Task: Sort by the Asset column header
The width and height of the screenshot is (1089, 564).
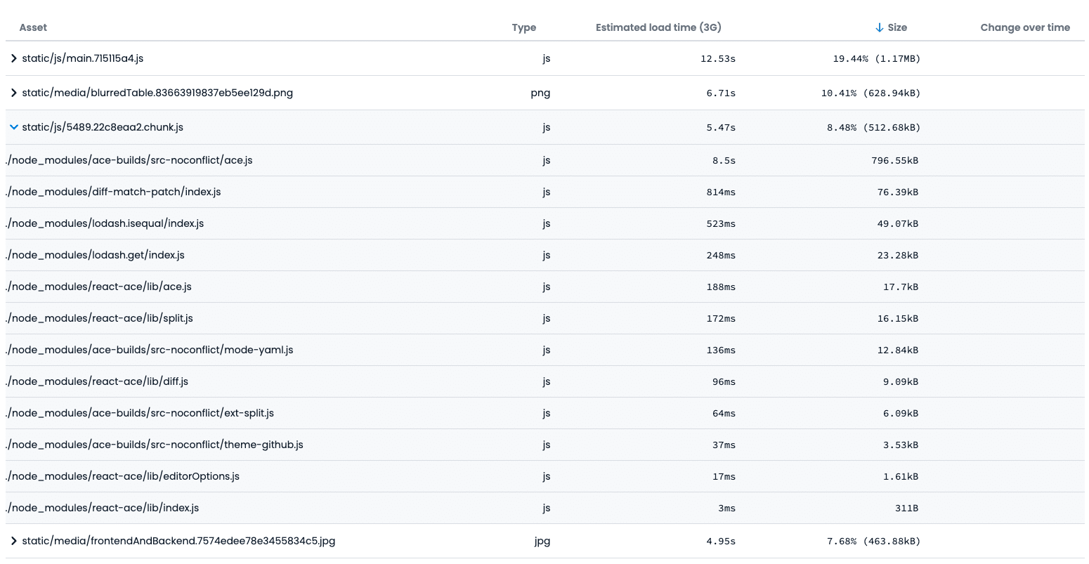Action: click(33, 27)
